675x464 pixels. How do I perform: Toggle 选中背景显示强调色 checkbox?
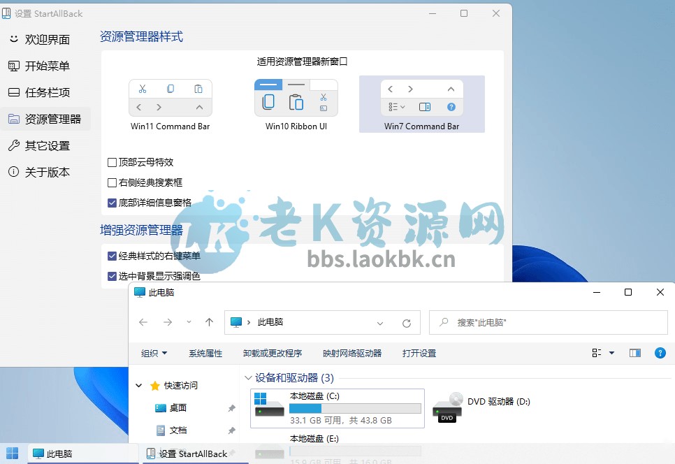coord(112,276)
